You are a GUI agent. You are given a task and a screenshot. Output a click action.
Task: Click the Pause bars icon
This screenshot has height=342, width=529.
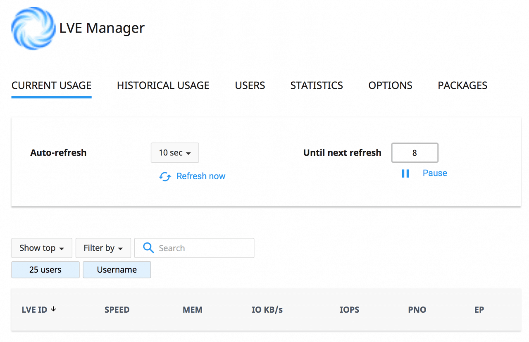[405, 173]
